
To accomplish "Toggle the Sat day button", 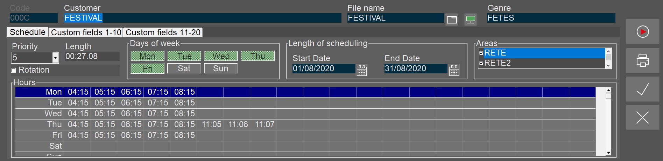I will tap(184, 68).
